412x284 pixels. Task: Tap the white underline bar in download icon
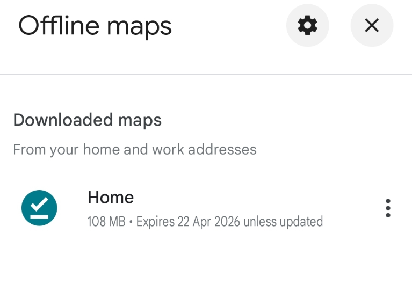coord(39,217)
